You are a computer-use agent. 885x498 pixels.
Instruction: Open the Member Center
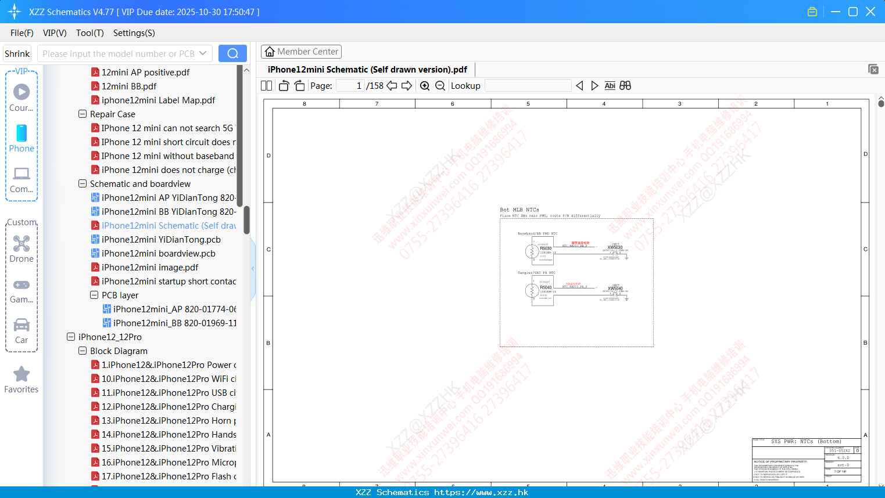tap(301, 52)
